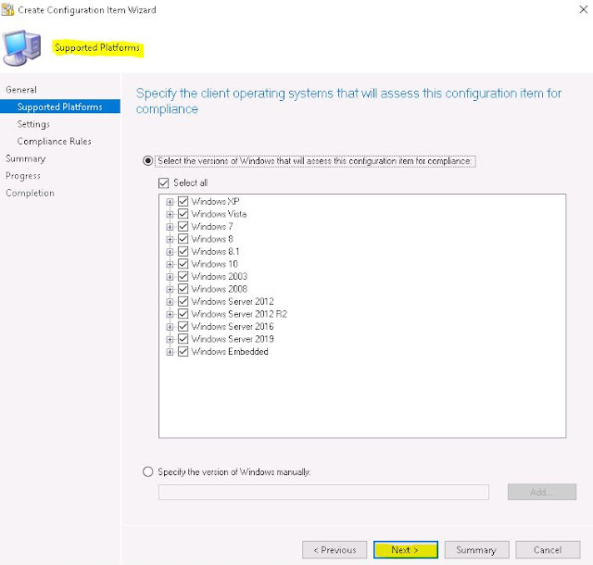Uncheck the Windows Server 2016 checkbox
The image size is (593, 565).
pyautogui.click(x=183, y=326)
